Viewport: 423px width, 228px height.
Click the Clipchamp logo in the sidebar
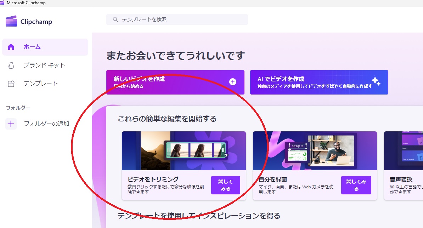click(x=11, y=21)
